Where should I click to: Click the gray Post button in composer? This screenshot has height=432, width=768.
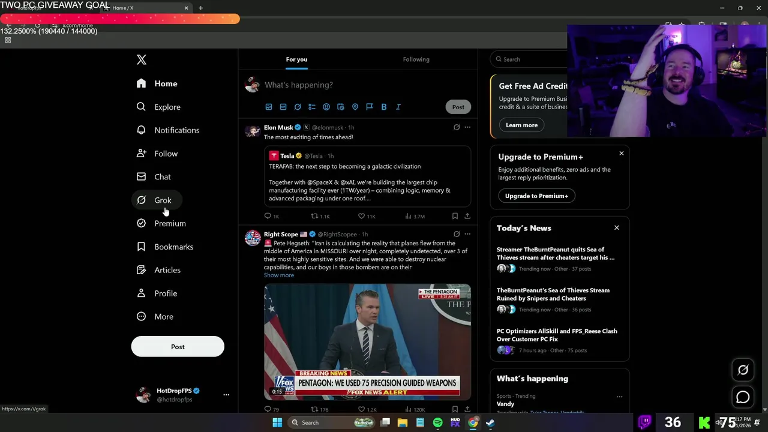(458, 107)
